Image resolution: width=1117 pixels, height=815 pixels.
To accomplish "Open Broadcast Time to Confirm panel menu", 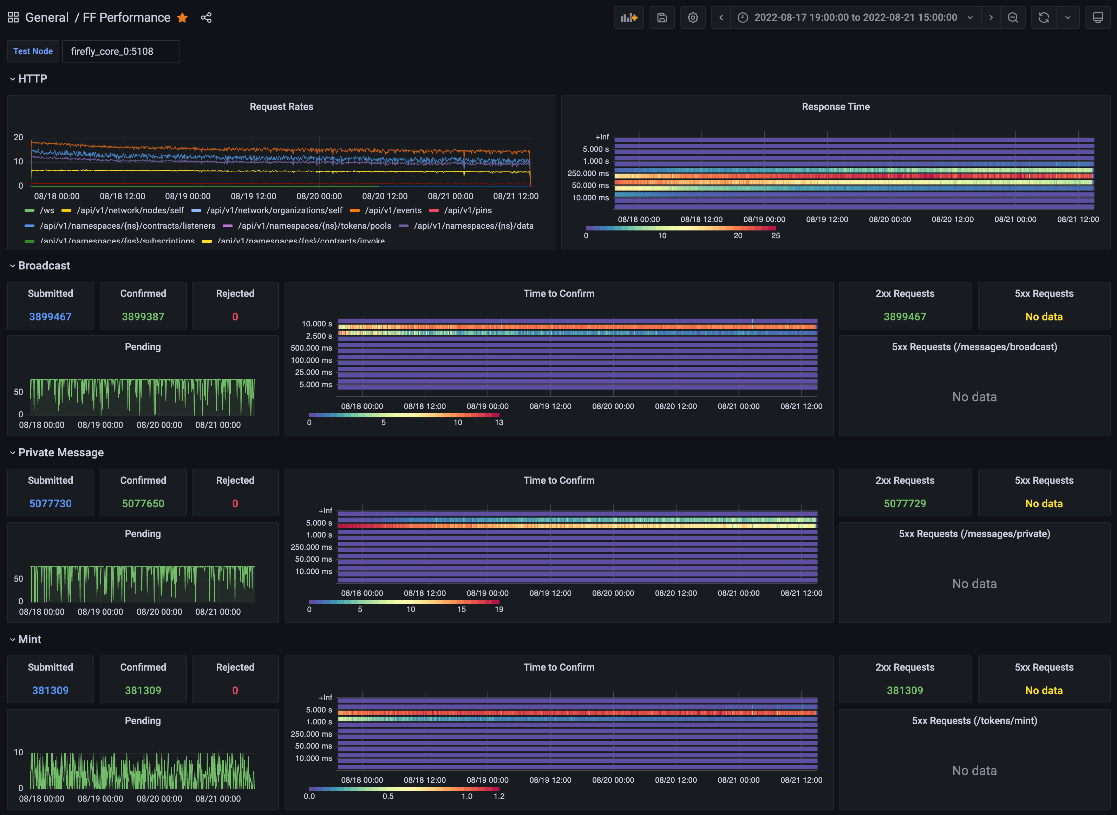I will pyautogui.click(x=559, y=294).
